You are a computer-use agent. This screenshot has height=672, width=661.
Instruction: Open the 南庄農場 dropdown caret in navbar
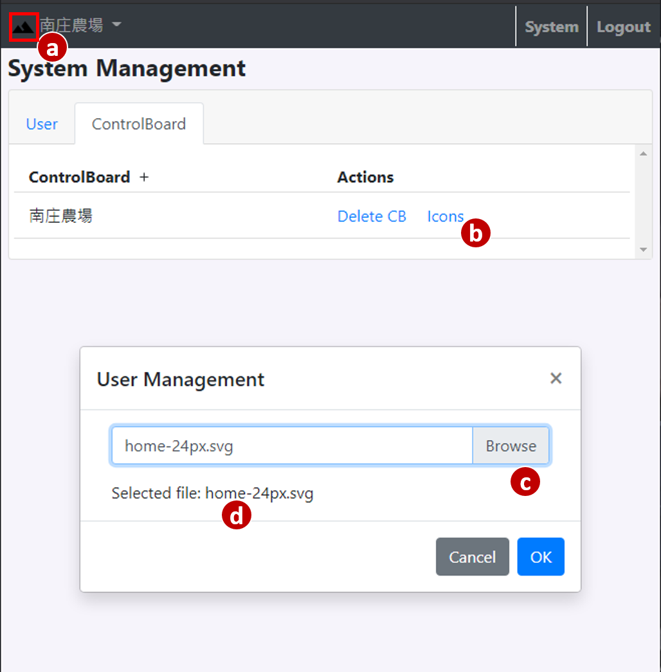pos(116,24)
